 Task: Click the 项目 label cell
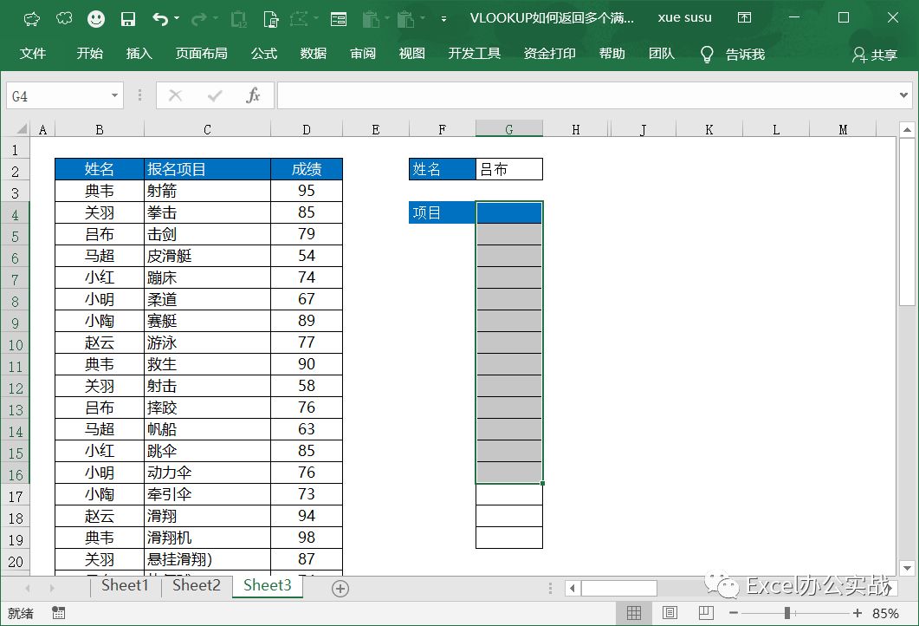click(x=442, y=213)
